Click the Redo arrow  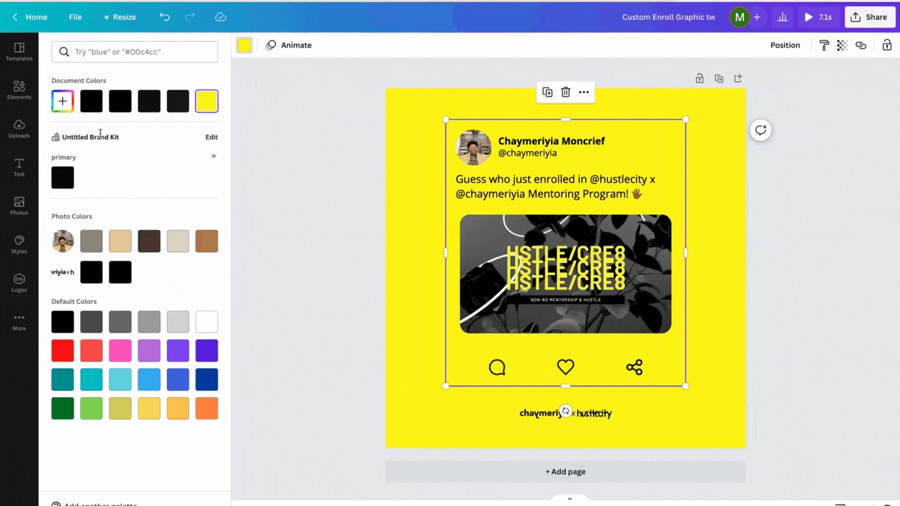tap(190, 17)
